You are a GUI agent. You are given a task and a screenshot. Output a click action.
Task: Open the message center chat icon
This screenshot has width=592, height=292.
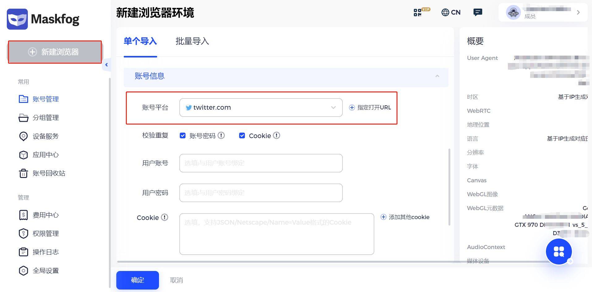[478, 12]
